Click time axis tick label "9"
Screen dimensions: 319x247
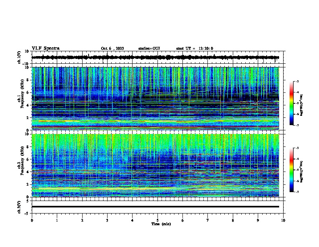tap(258, 220)
